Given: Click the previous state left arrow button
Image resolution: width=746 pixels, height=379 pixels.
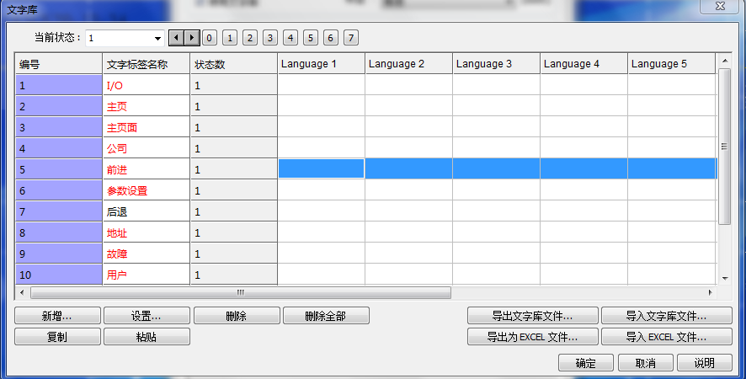Looking at the screenshot, I should 176,38.
